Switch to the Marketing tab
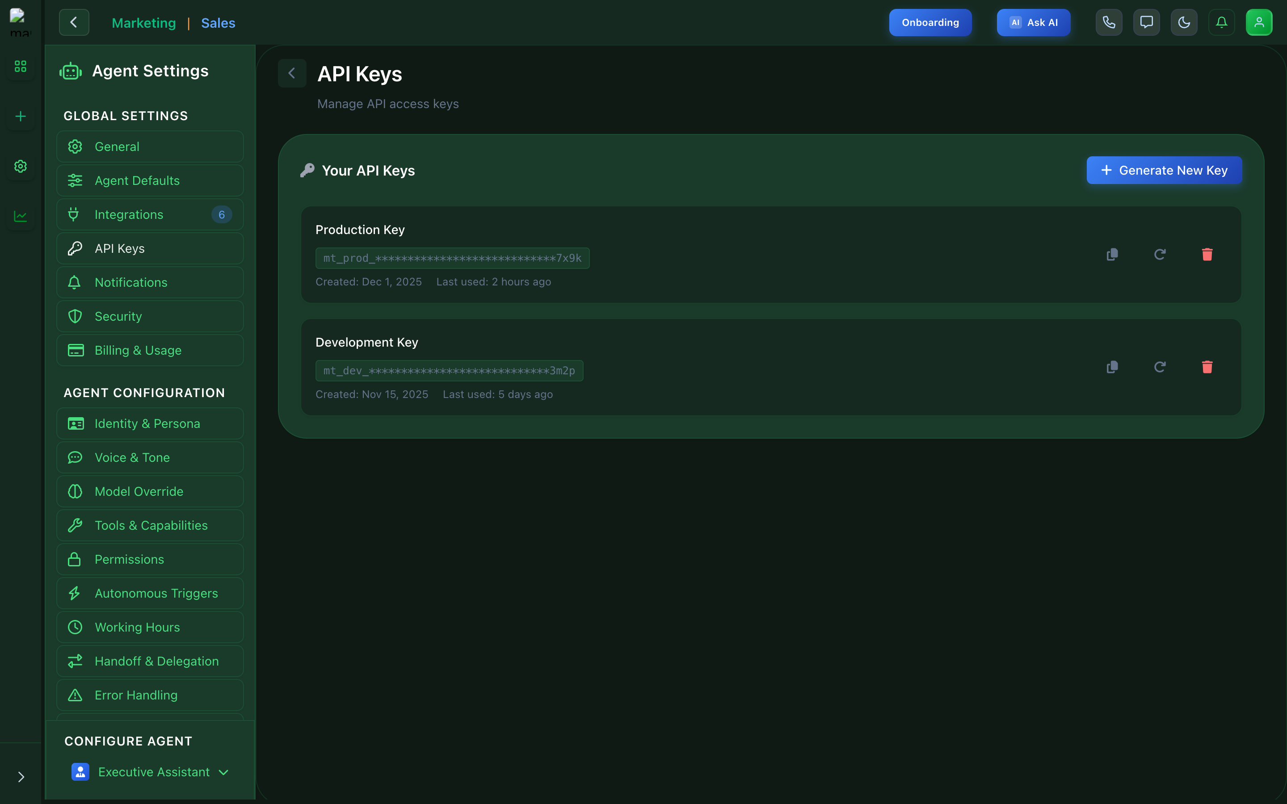 [x=143, y=23]
